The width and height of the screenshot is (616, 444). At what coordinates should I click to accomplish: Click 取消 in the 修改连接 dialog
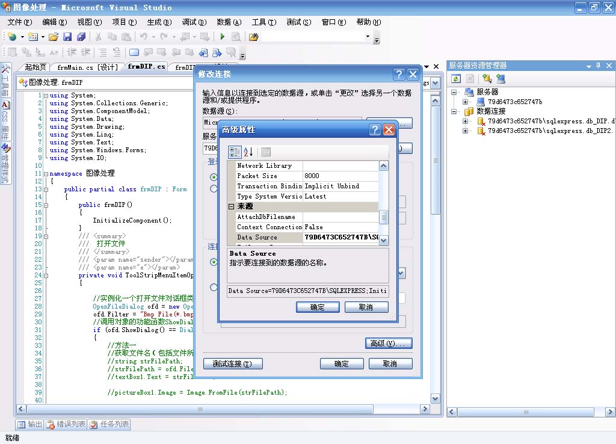(390, 364)
